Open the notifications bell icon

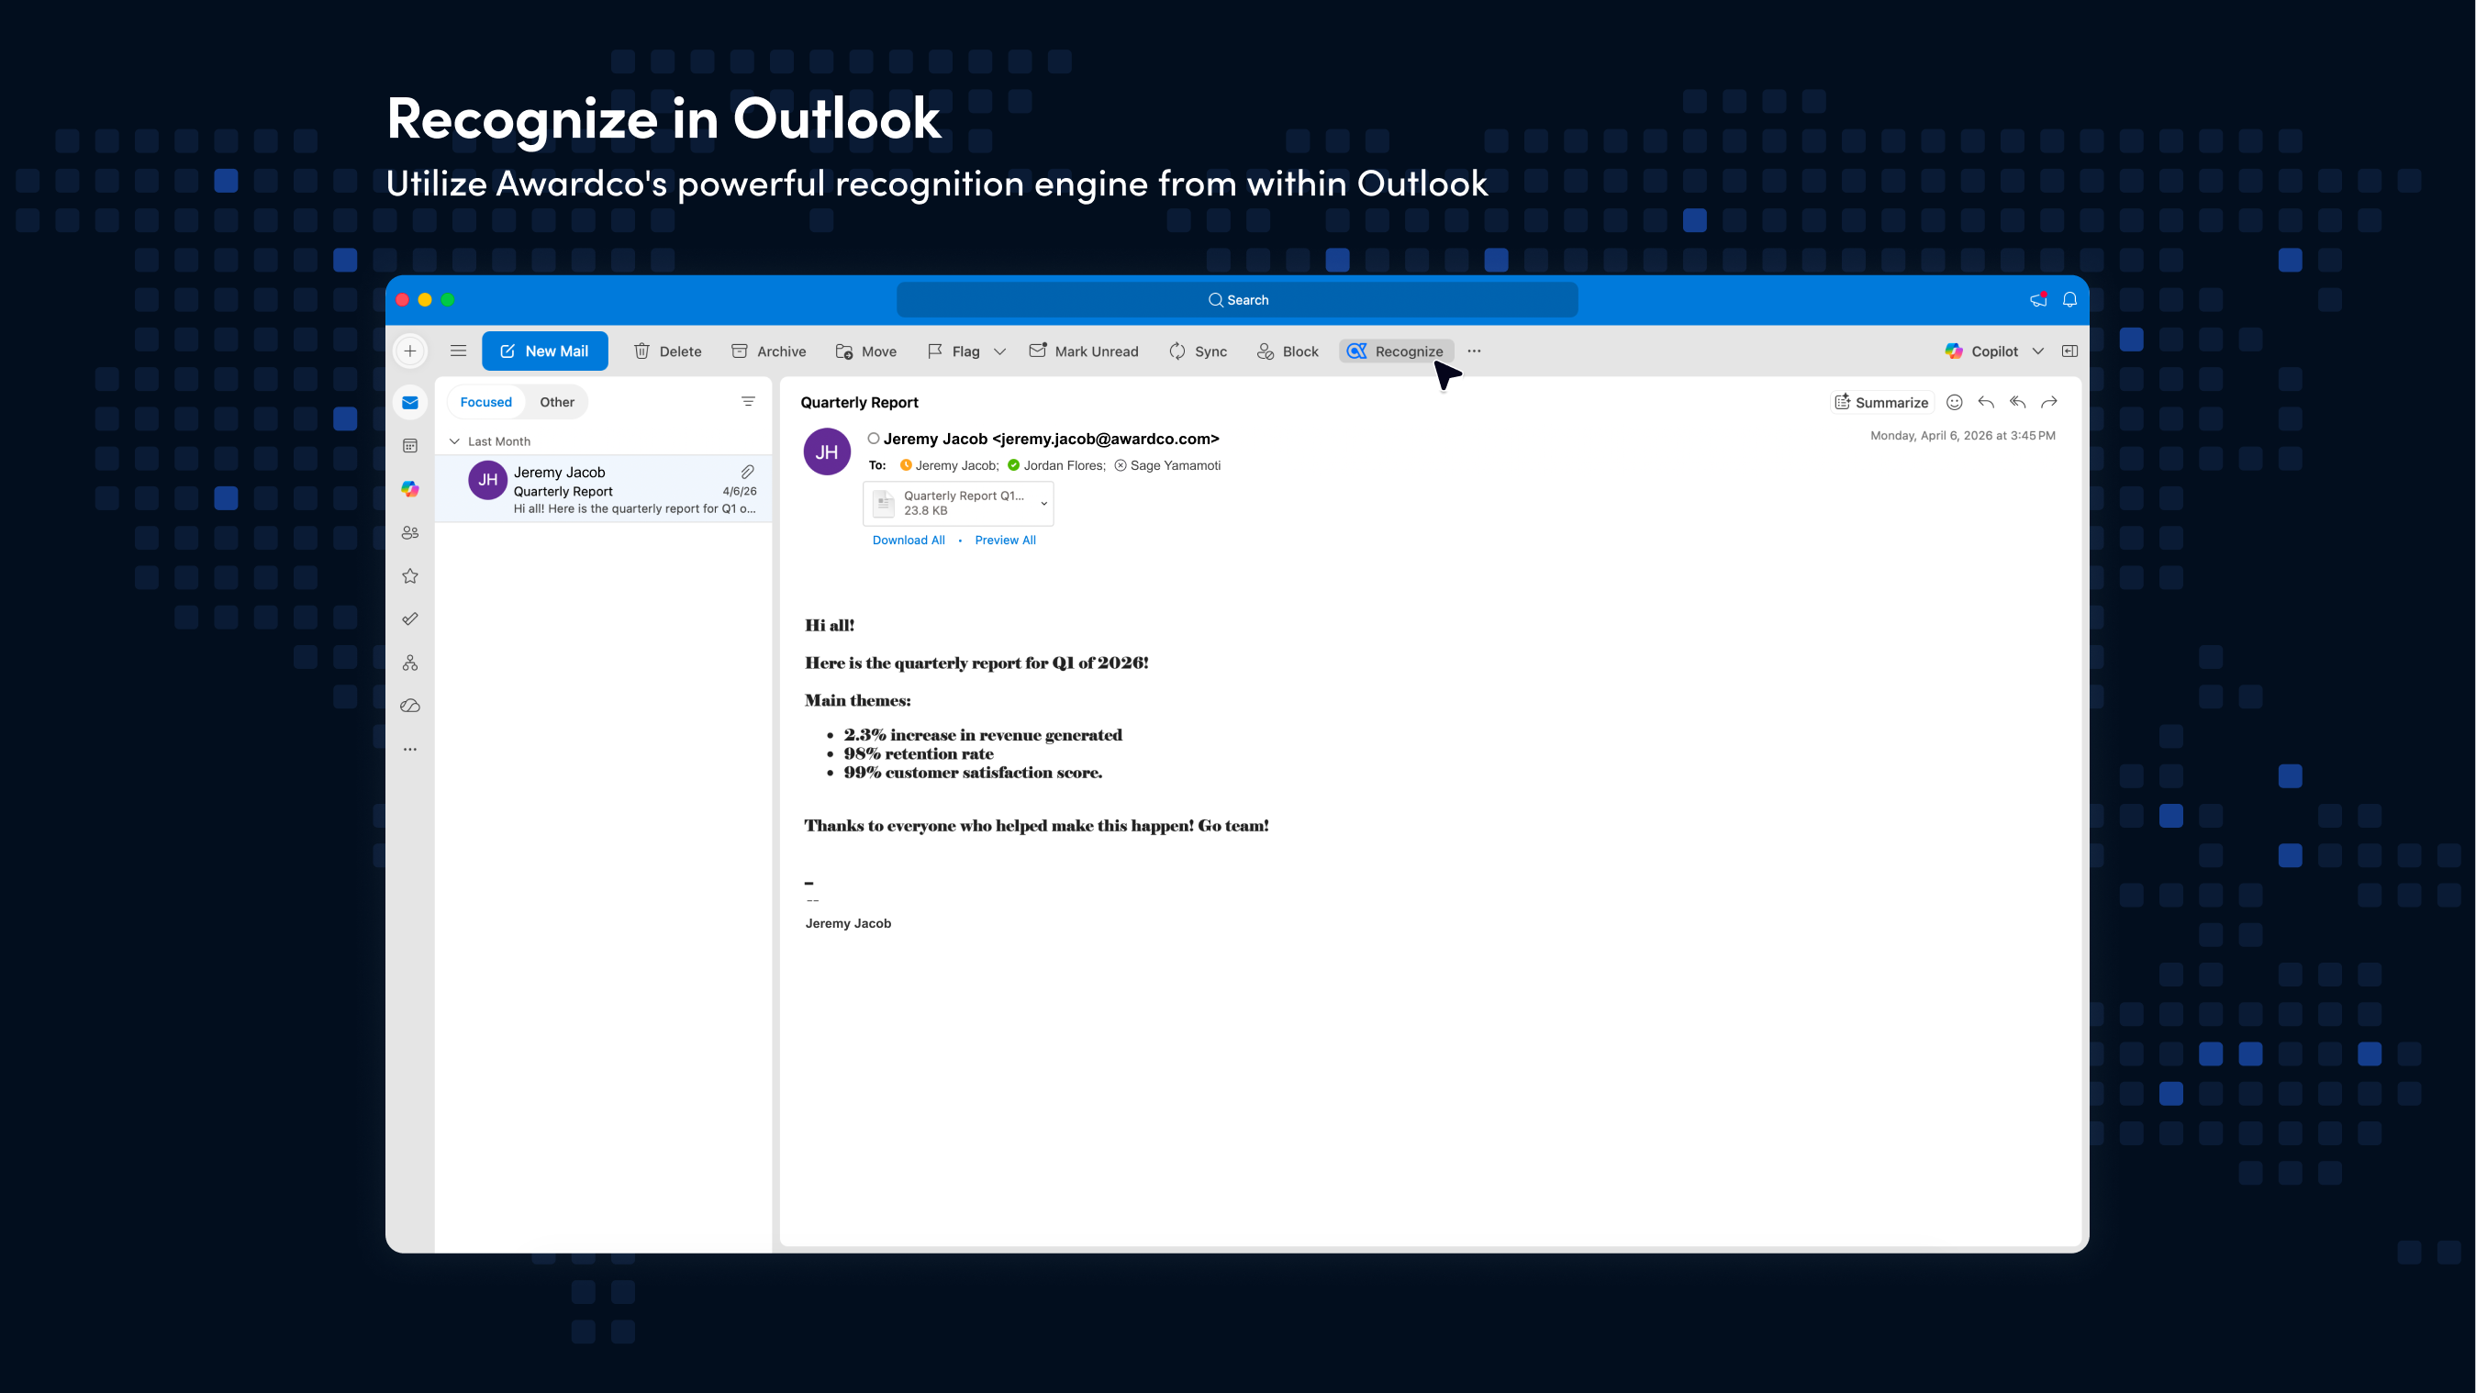2069,300
